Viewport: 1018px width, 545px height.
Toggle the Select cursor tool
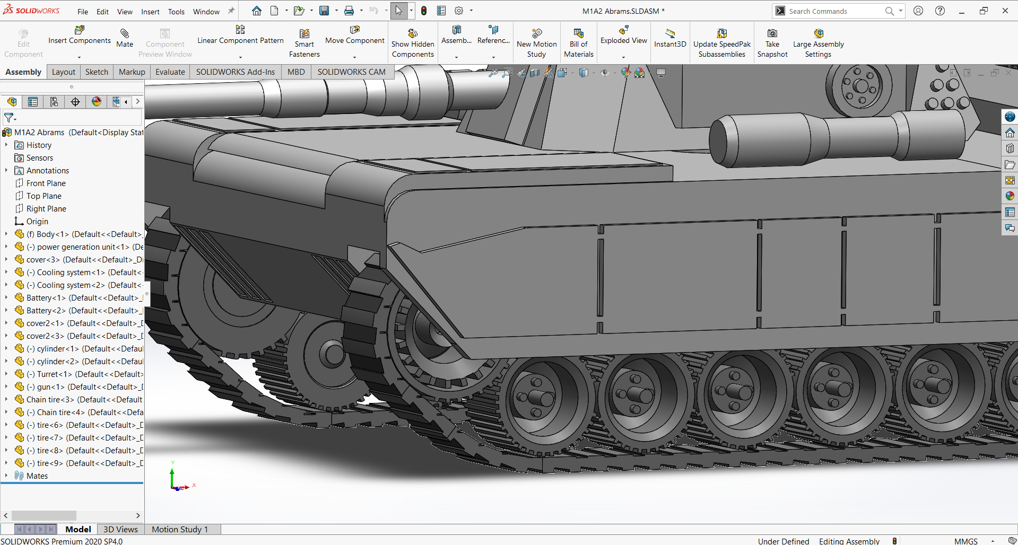click(399, 11)
